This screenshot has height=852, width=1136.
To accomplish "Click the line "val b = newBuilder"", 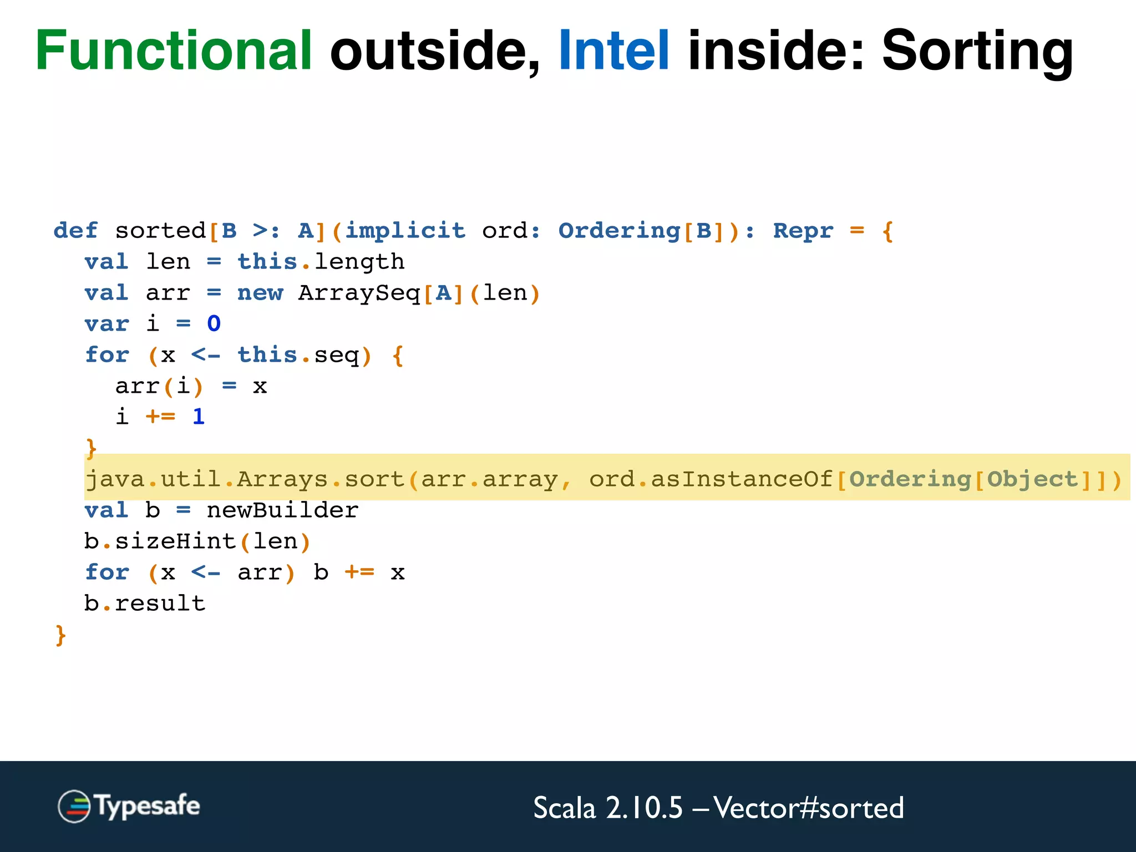I will 221,510.
